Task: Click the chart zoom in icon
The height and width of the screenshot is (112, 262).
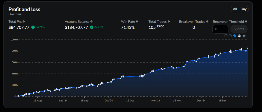Action: (x=226, y=36)
